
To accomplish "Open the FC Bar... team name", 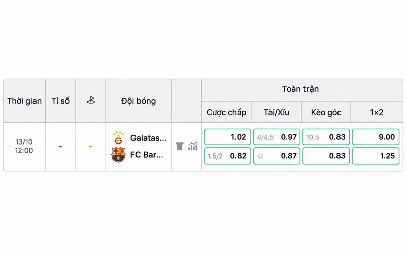I will pyautogui.click(x=147, y=155).
